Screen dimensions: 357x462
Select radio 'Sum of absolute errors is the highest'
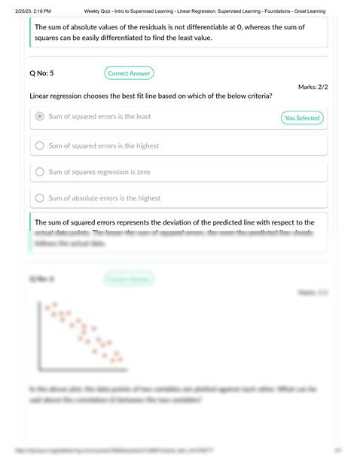(x=39, y=198)
